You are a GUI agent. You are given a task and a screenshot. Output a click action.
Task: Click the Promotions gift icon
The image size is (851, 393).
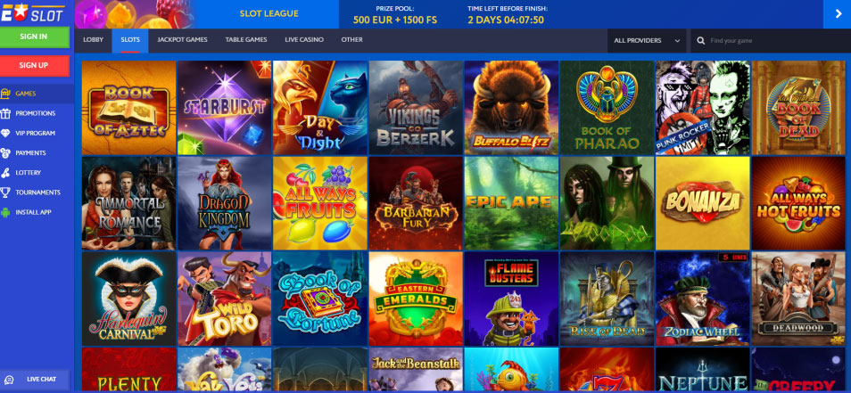coord(5,113)
